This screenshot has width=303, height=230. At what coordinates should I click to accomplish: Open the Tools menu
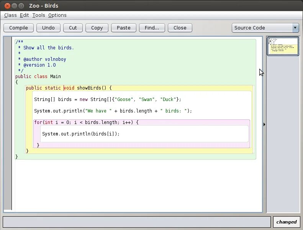[x=39, y=15]
